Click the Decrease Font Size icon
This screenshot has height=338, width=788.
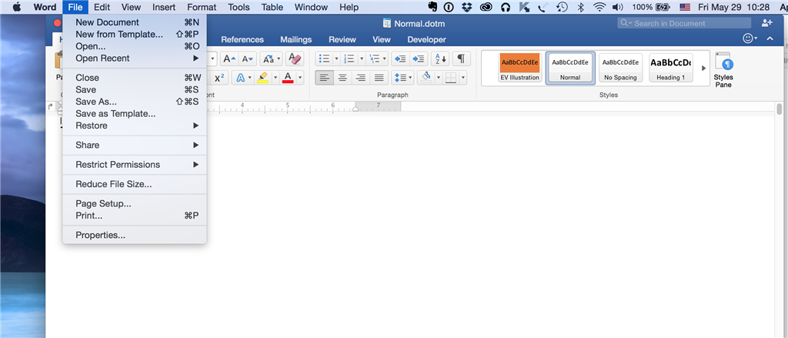tap(248, 59)
